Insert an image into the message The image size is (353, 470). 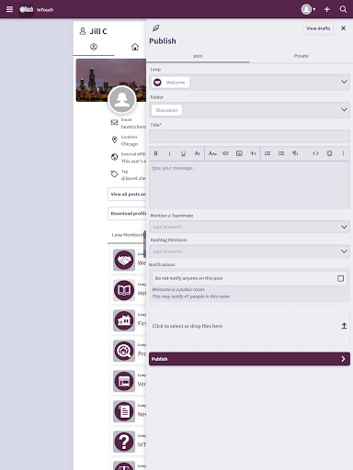pos(239,153)
